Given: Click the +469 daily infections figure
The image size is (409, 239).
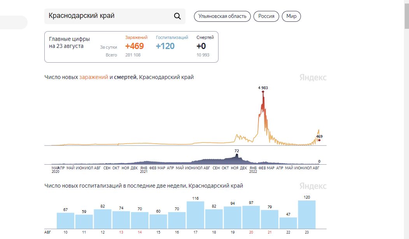Looking at the screenshot, I should coord(135,46).
